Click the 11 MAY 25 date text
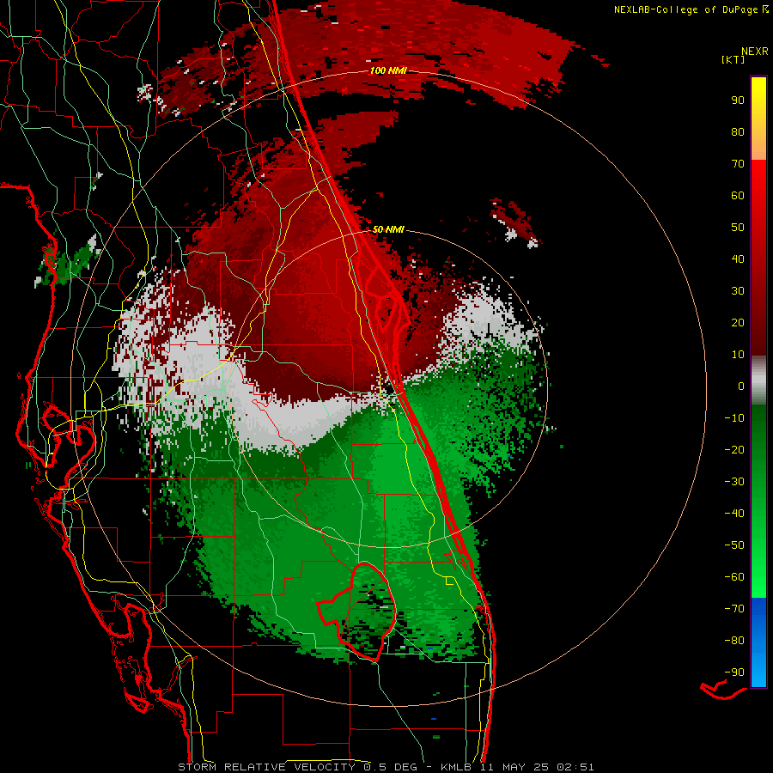This screenshot has height=773, width=773. click(x=514, y=767)
